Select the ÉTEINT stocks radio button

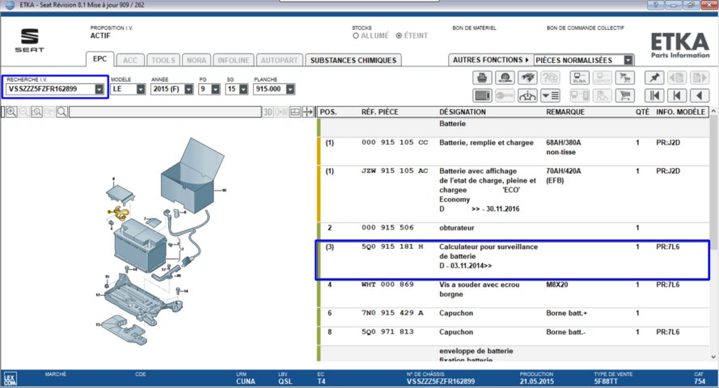pos(399,36)
